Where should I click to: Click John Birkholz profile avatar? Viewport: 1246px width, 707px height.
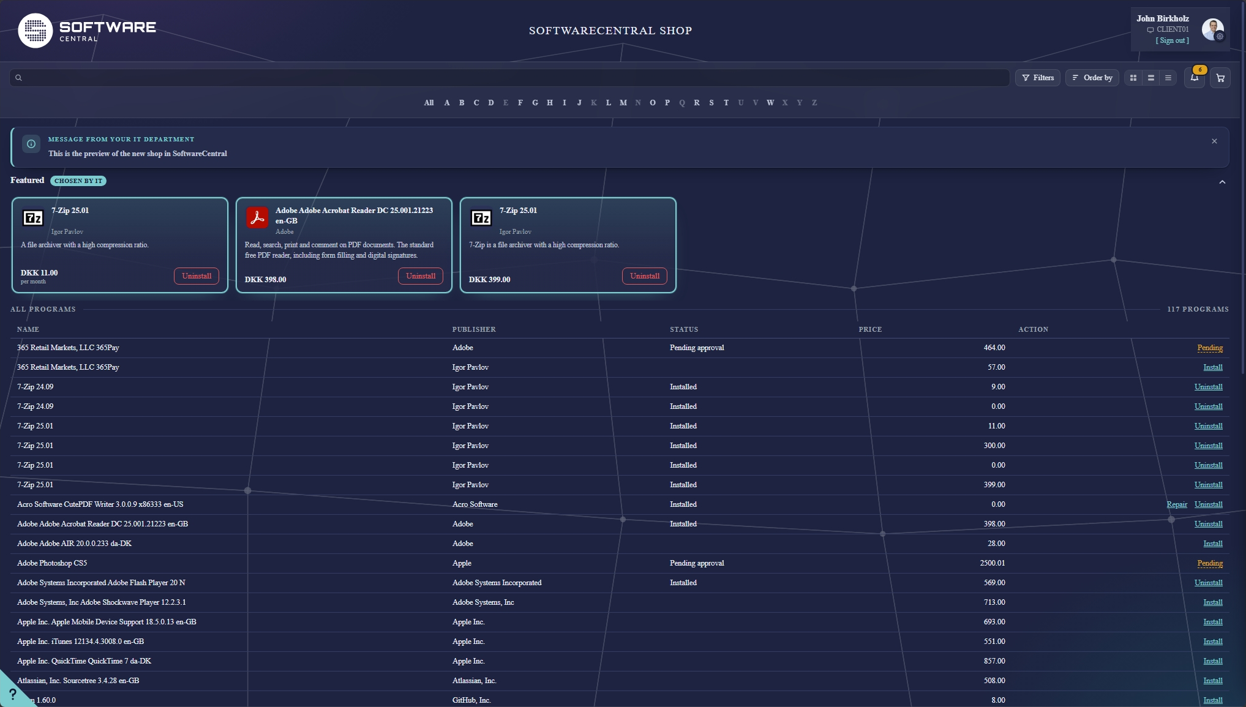(x=1212, y=29)
